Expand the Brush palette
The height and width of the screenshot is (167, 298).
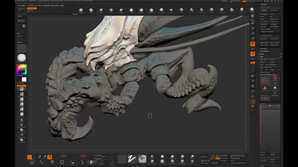tap(262, 54)
